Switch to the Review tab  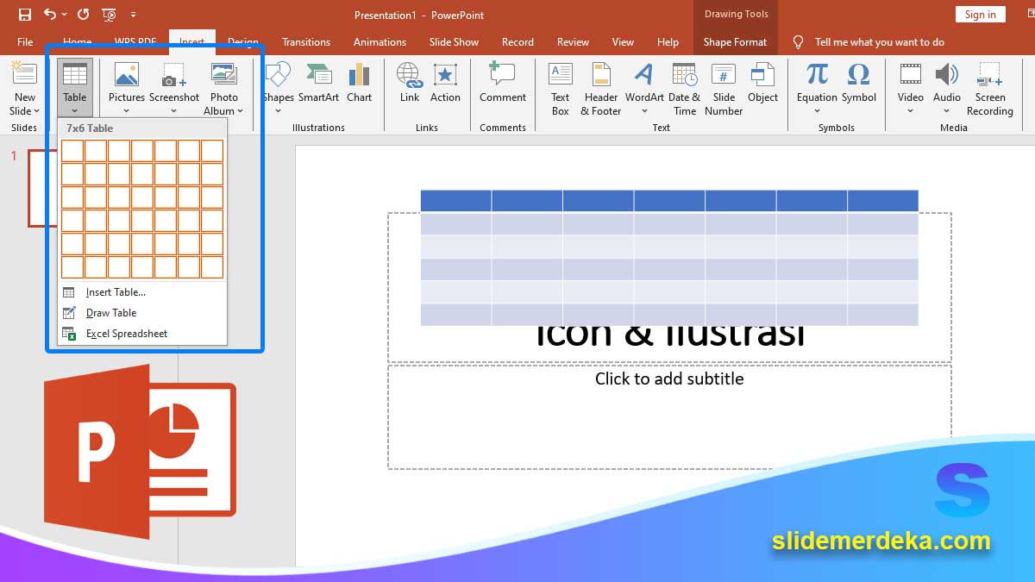point(573,42)
